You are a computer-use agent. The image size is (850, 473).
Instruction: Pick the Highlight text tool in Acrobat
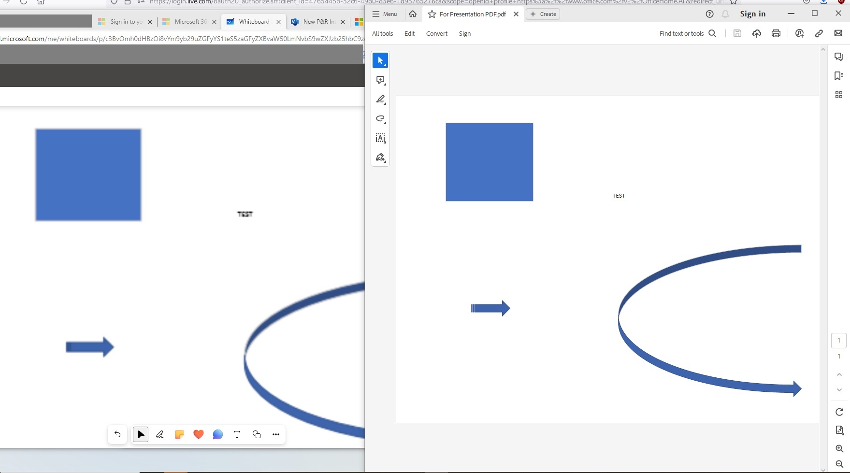coord(380,100)
